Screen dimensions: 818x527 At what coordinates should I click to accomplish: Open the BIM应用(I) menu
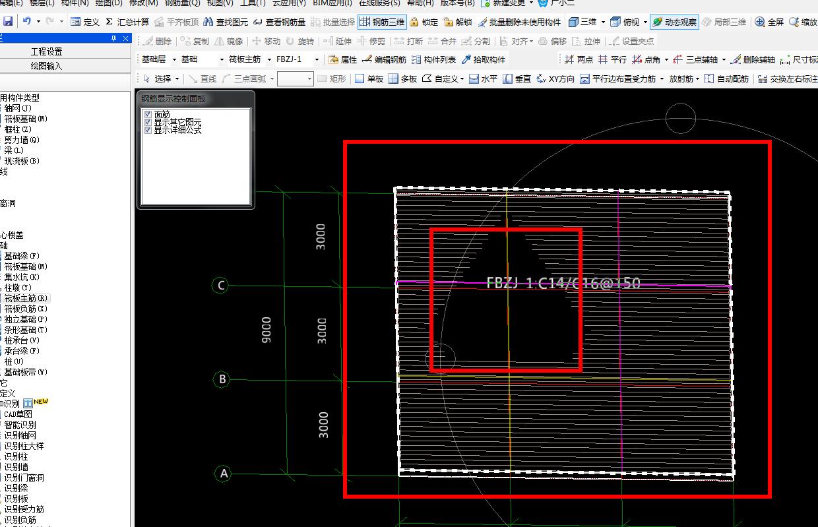[332, 3]
